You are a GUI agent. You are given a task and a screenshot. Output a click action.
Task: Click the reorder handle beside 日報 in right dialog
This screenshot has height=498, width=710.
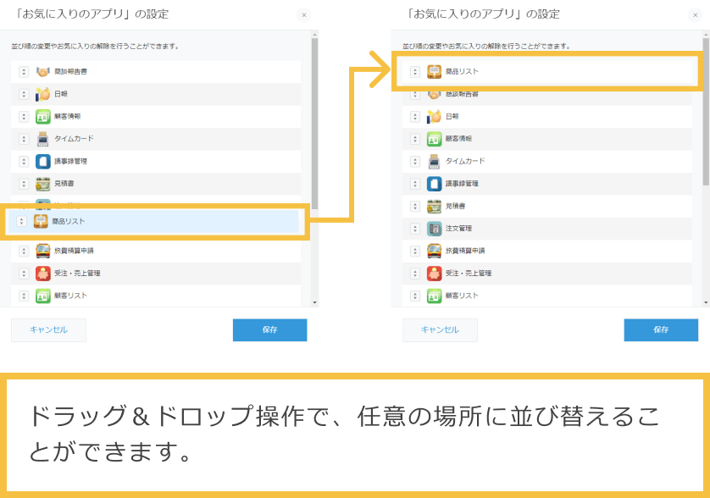point(414,116)
